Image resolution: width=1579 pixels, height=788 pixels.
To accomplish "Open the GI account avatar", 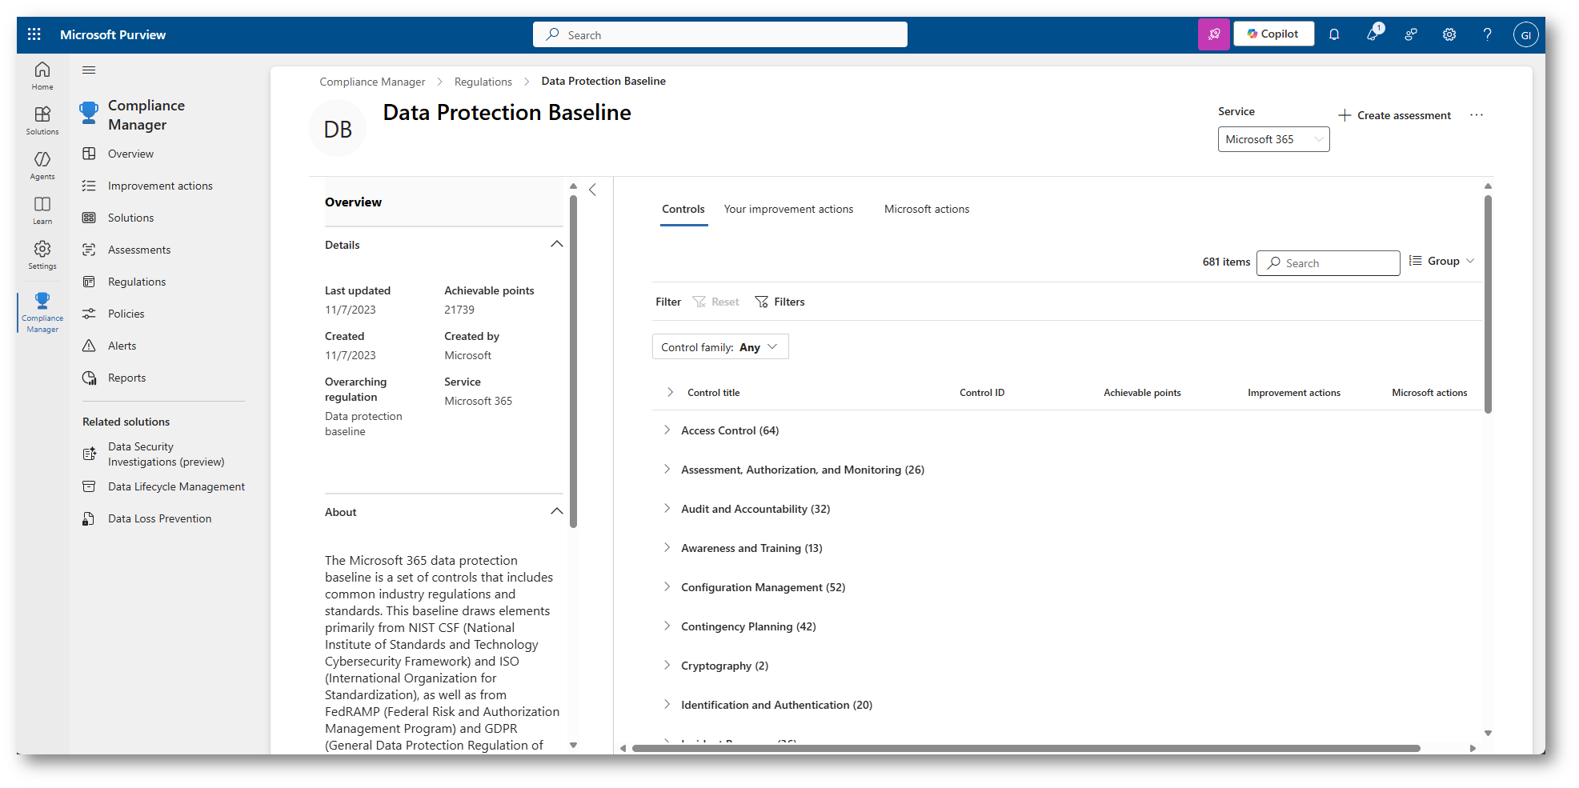I will [1525, 34].
